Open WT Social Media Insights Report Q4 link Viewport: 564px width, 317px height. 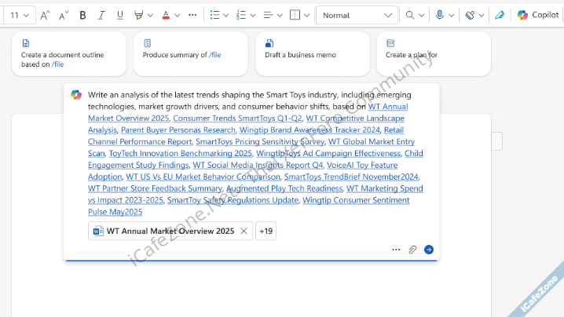pyautogui.click(x=258, y=165)
